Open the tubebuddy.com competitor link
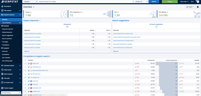Viewport: 201px width, 96px height. click(x=37, y=88)
